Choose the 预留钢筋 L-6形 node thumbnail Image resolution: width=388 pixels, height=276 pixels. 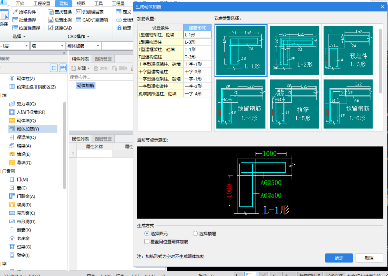(348, 104)
